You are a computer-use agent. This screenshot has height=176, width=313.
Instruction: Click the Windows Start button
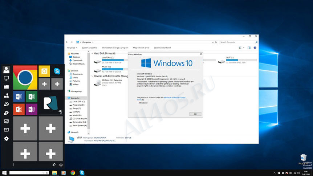[x=4, y=173]
